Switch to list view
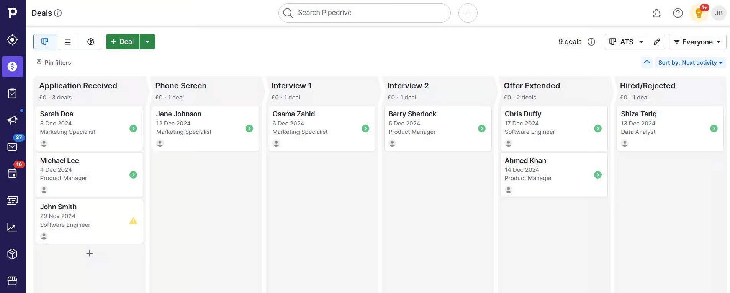The width and height of the screenshot is (730, 293). click(x=68, y=42)
